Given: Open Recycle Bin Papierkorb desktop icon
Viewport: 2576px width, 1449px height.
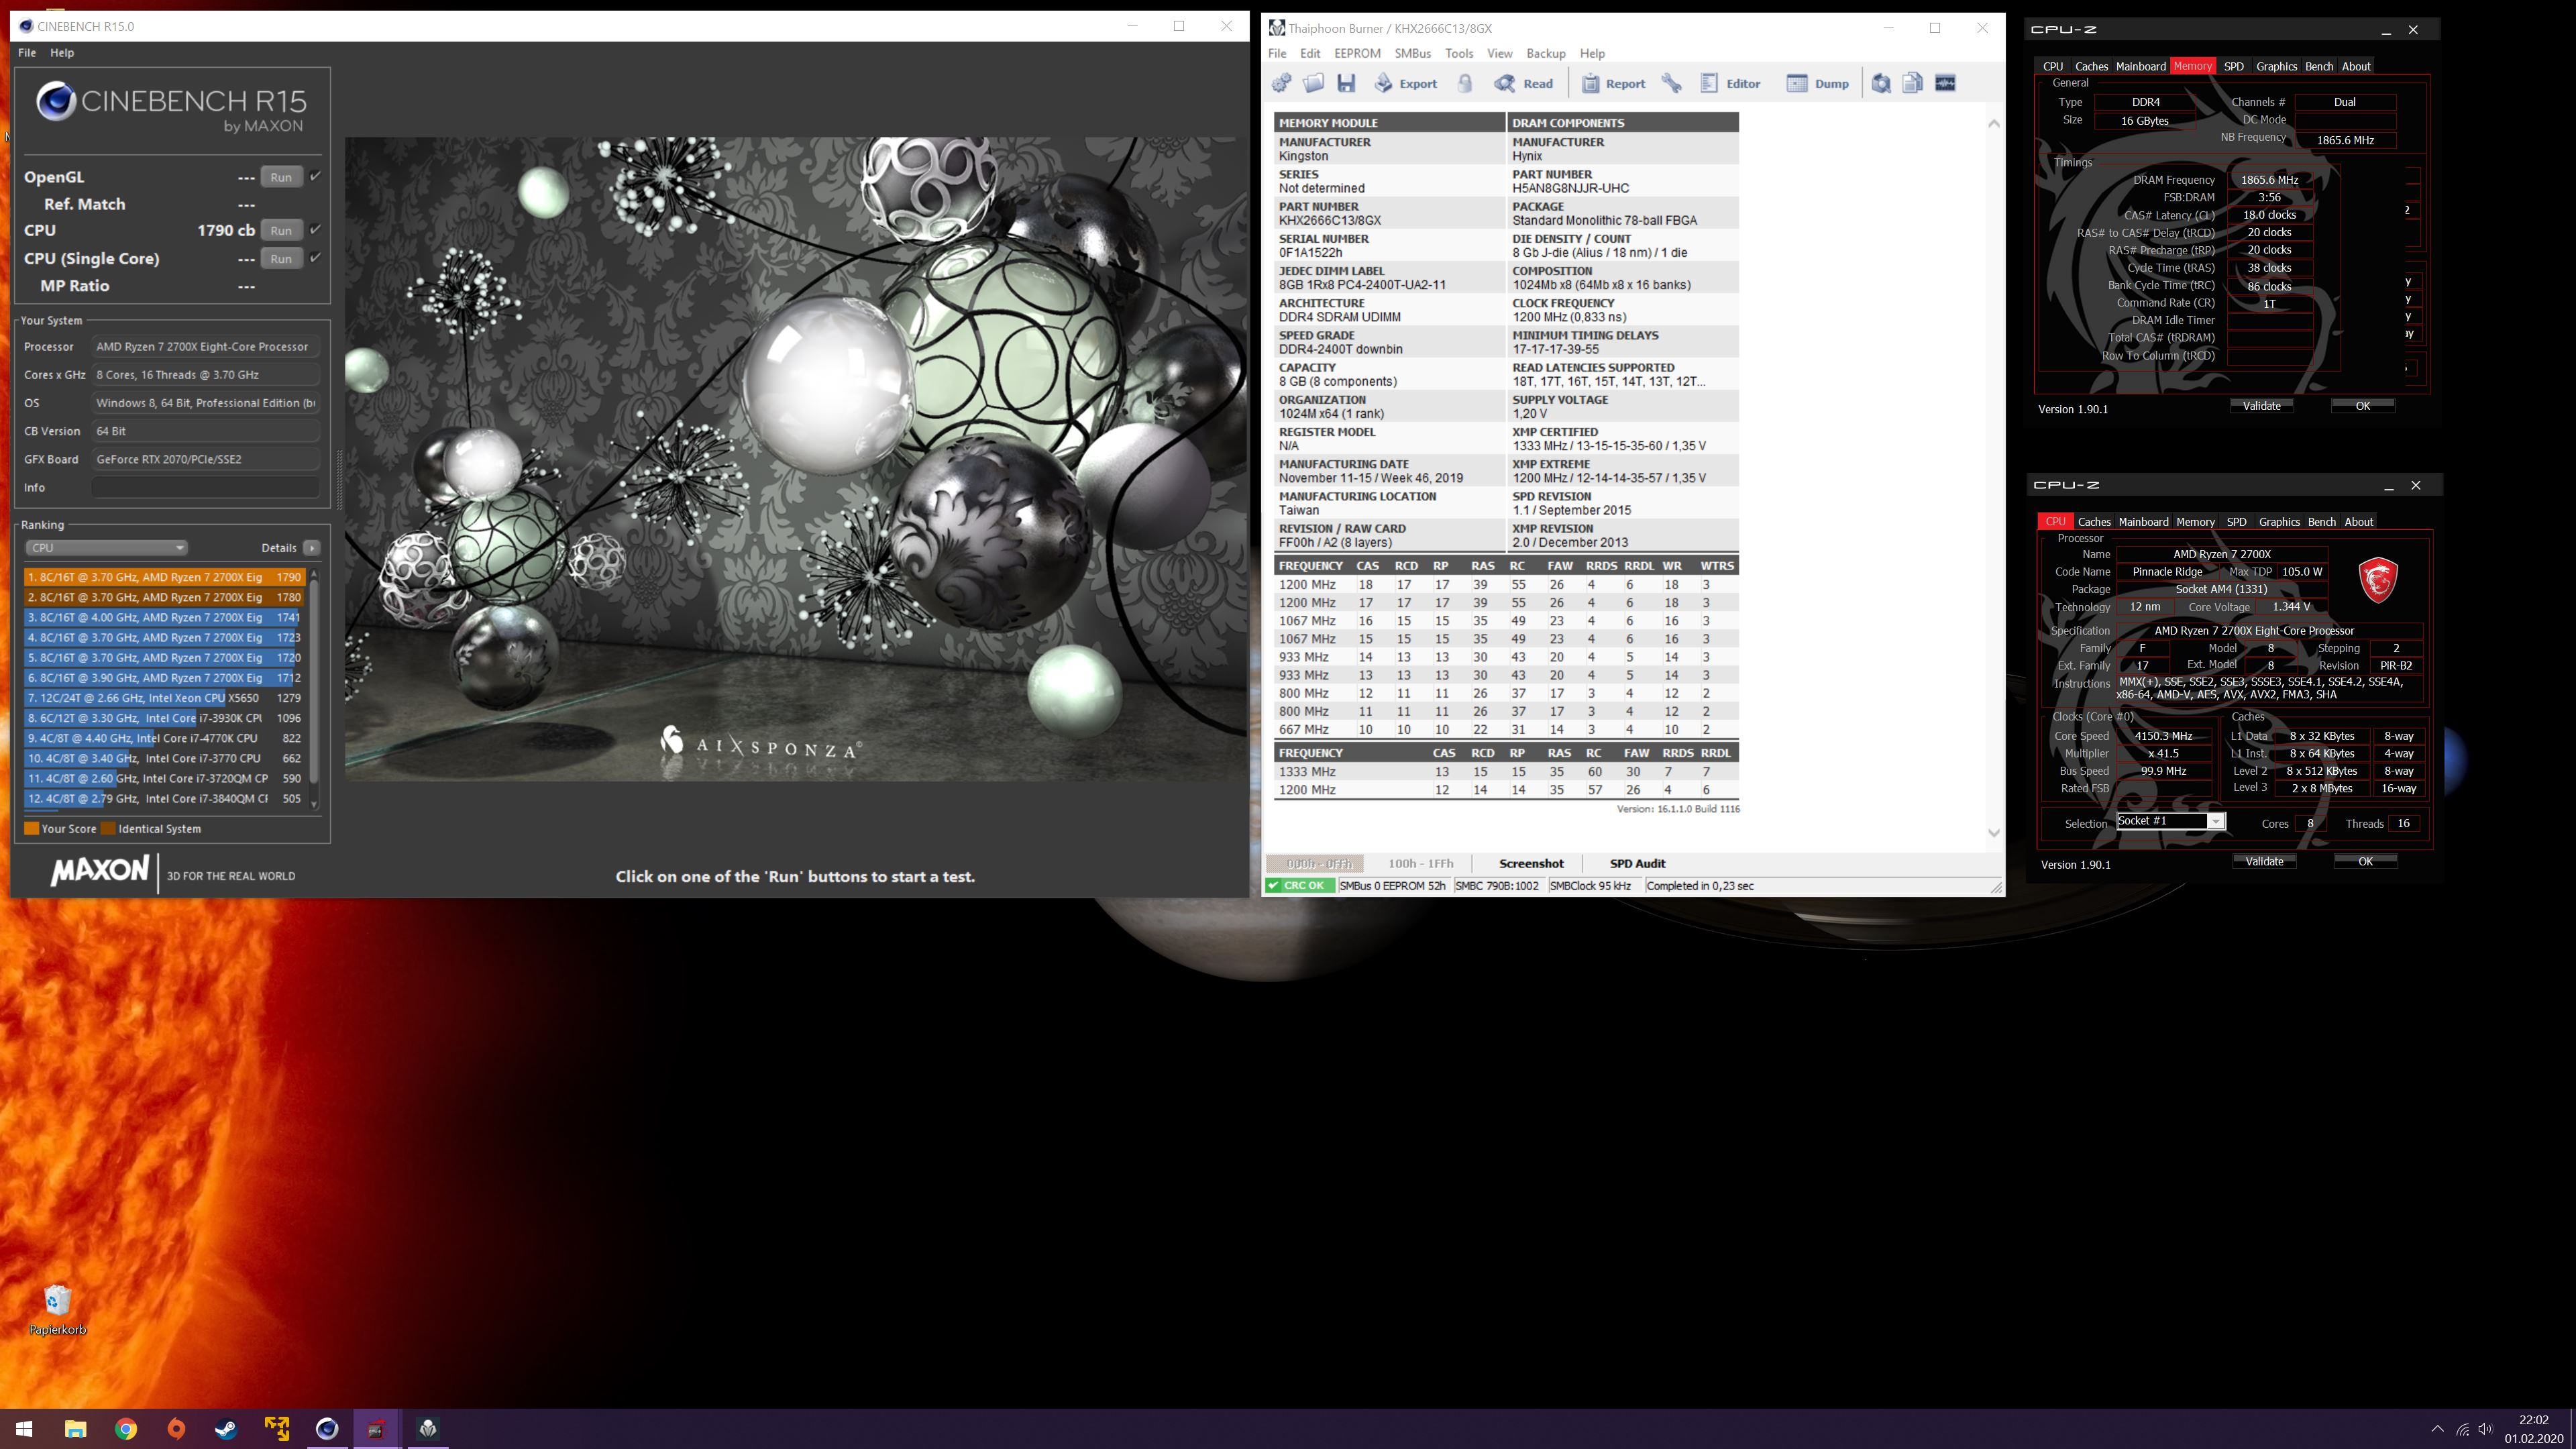Looking at the screenshot, I should point(58,1310).
